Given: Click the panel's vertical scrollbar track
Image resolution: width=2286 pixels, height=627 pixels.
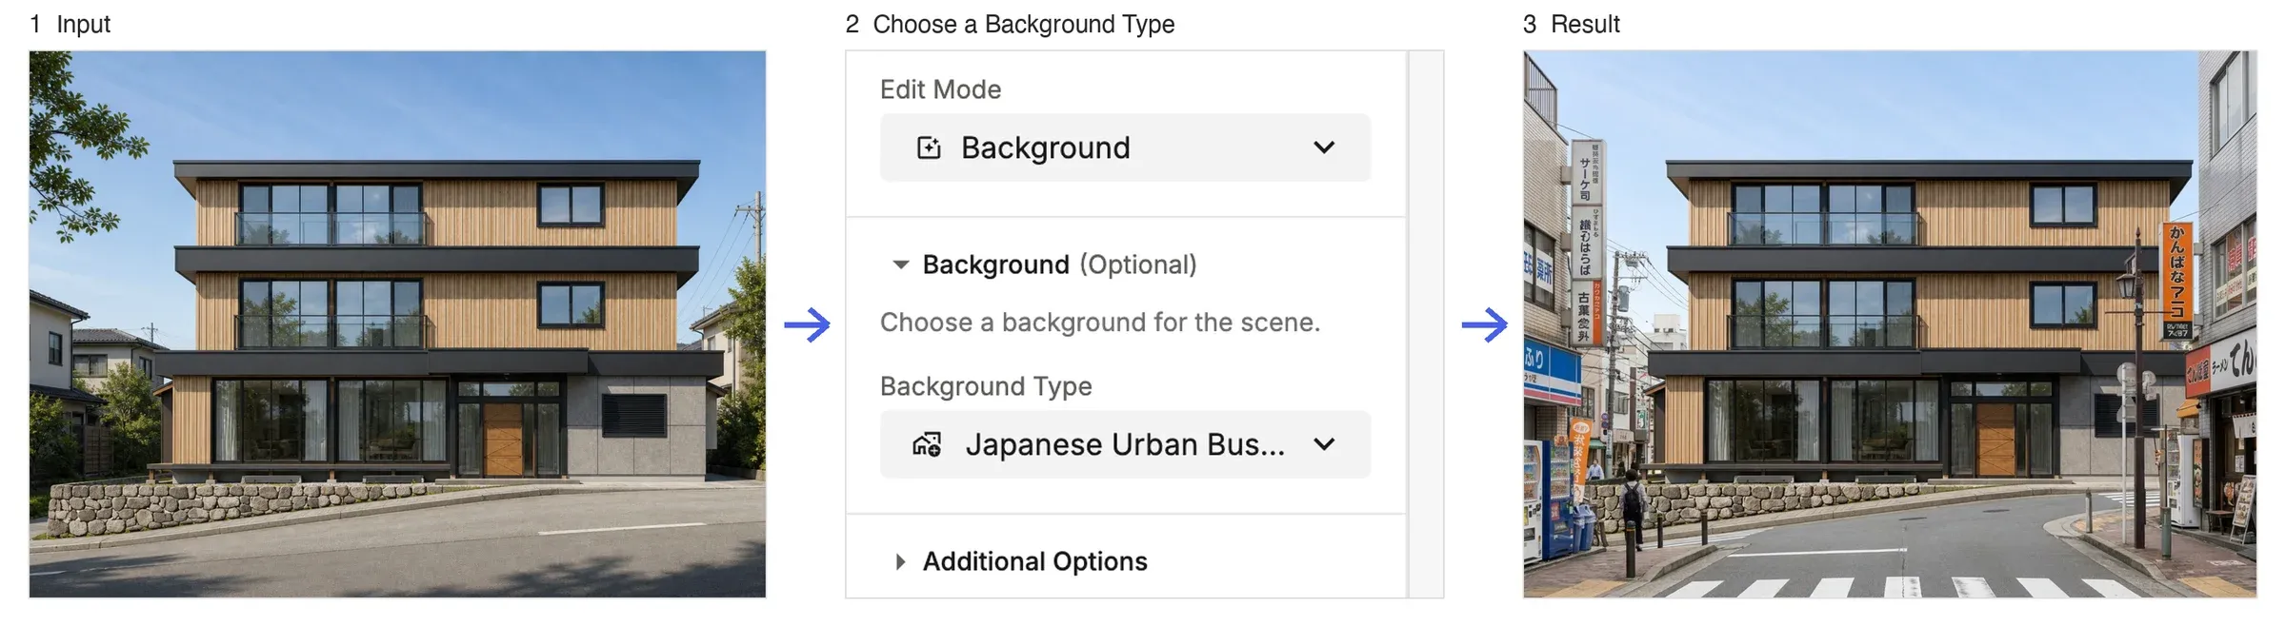Looking at the screenshot, I should pyautogui.click(x=1426, y=324).
